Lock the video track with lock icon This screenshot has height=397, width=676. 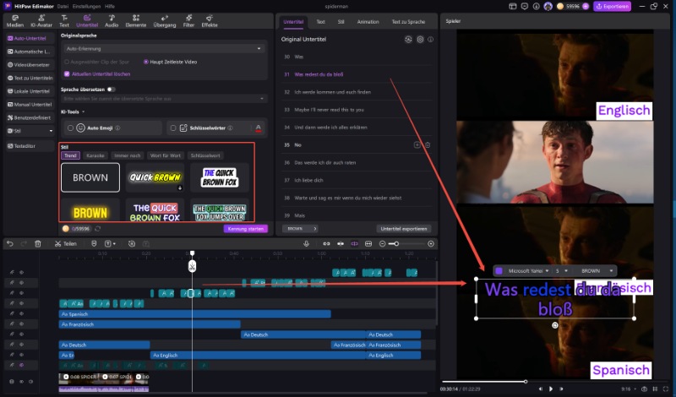12,382
